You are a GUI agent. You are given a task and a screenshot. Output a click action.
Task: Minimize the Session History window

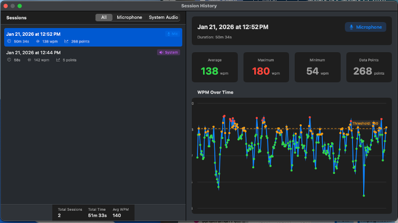coord(13,6)
